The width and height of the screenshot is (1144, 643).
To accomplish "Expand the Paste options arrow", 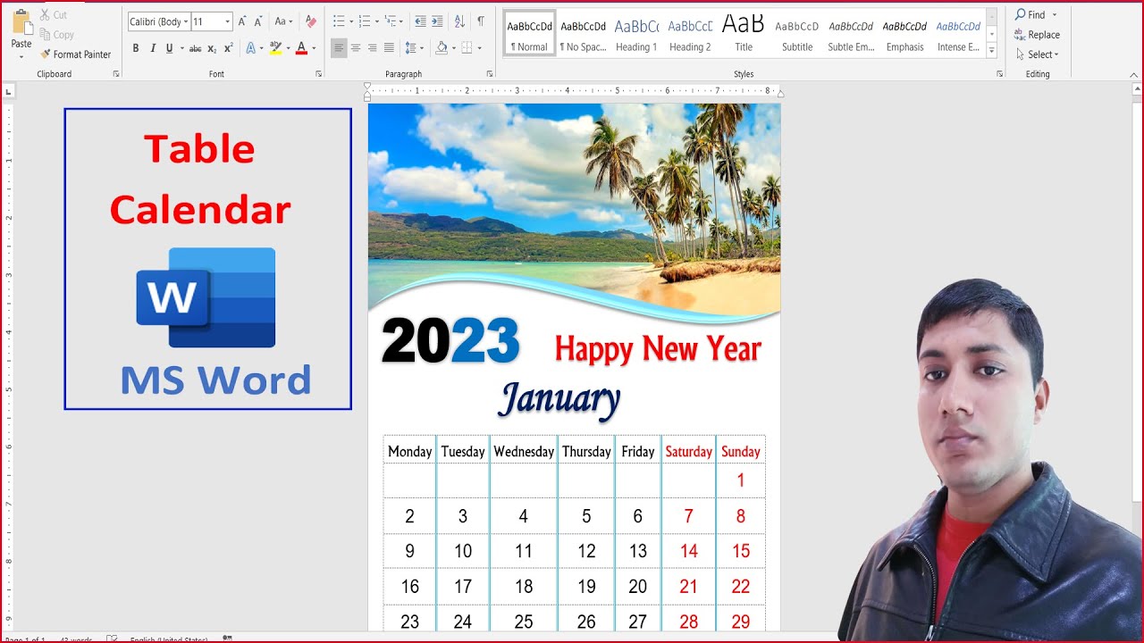I will coord(21,56).
